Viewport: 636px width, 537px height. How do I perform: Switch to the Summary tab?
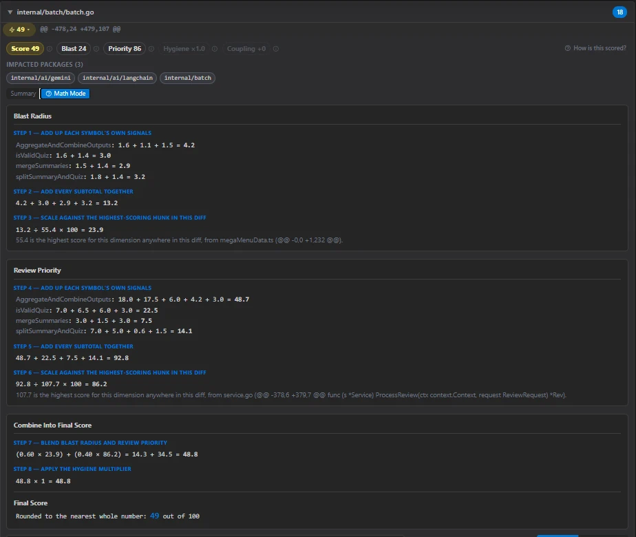23,94
